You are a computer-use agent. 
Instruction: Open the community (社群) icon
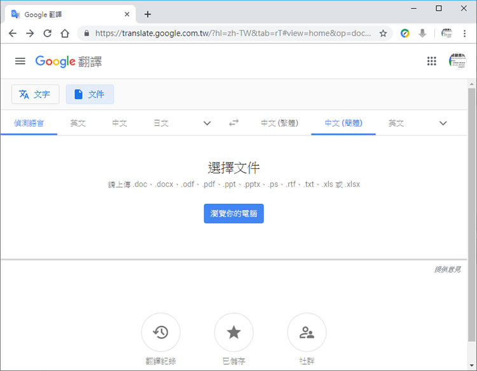(307, 332)
